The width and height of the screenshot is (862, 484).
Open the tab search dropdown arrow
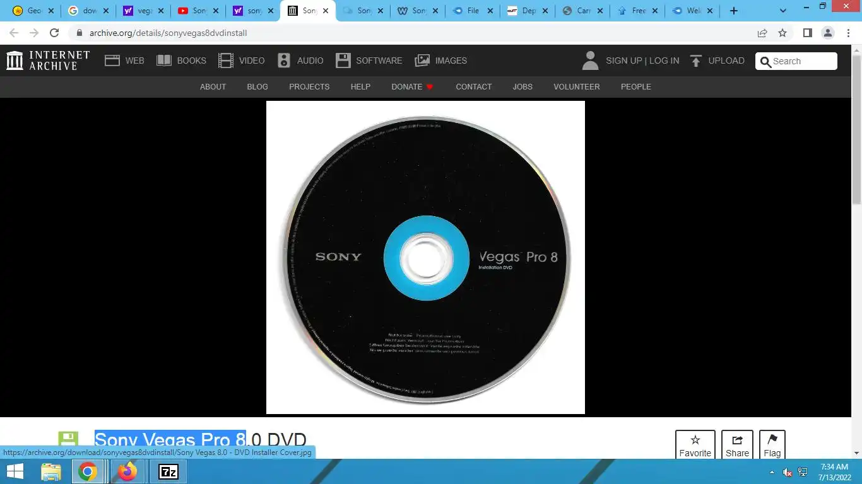[783, 11]
